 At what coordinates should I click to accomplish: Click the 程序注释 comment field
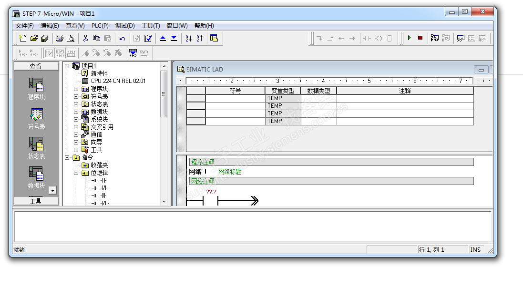331,162
